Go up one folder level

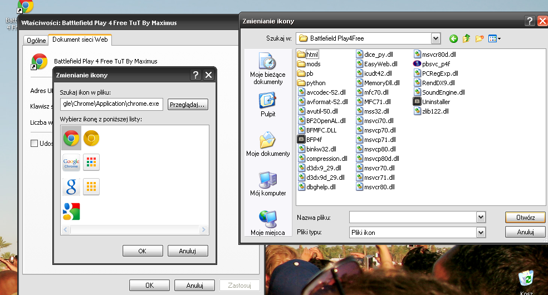(466, 39)
